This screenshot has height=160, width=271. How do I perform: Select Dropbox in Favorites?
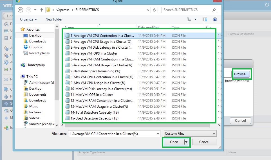(x=35, y=47)
